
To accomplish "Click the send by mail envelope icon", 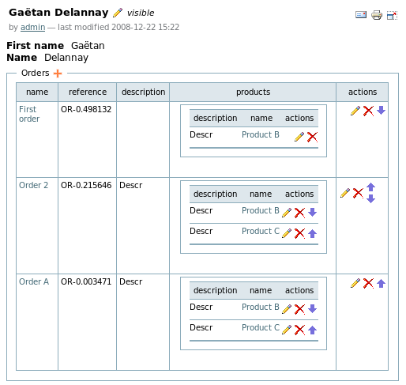I will [361, 15].
